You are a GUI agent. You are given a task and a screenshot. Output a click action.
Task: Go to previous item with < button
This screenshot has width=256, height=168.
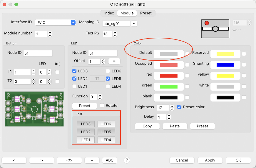click(x=14, y=160)
